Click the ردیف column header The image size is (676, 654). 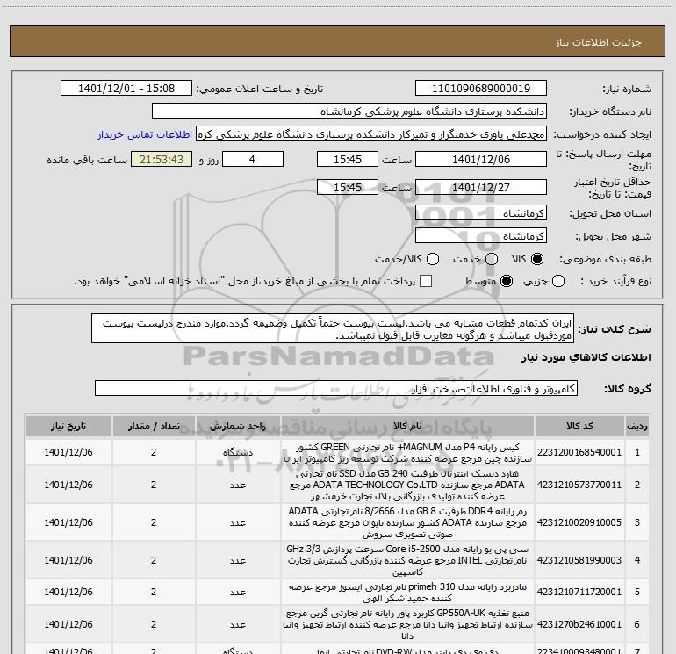pos(637,426)
